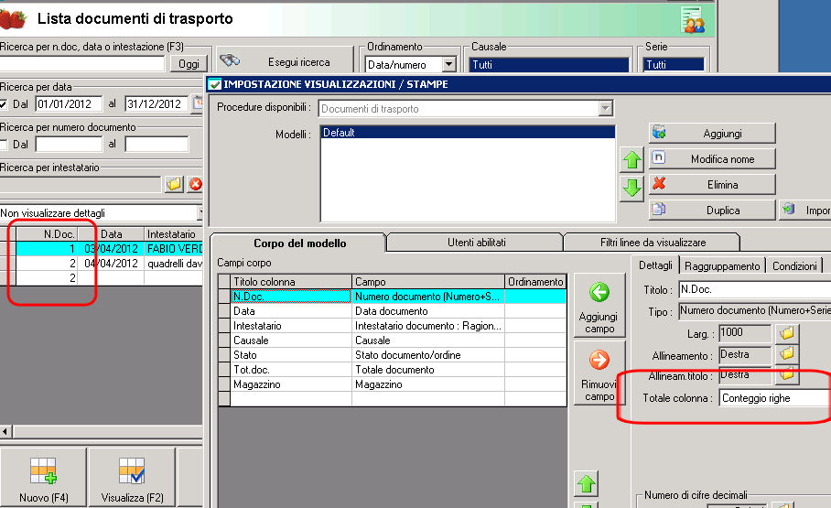831x508 pixels.
Task: Open the Ordinamento Data/numero dropdown
Action: click(x=448, y=64)
